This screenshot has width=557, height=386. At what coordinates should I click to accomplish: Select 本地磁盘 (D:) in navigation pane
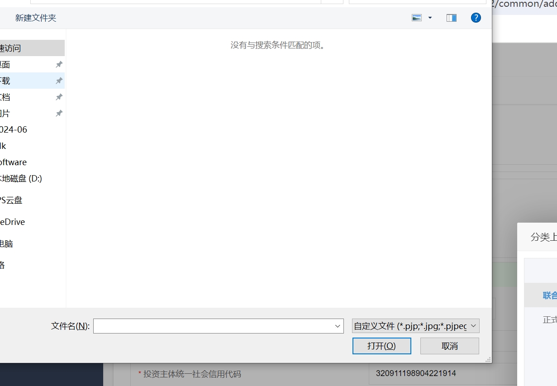tap(21, 179)
